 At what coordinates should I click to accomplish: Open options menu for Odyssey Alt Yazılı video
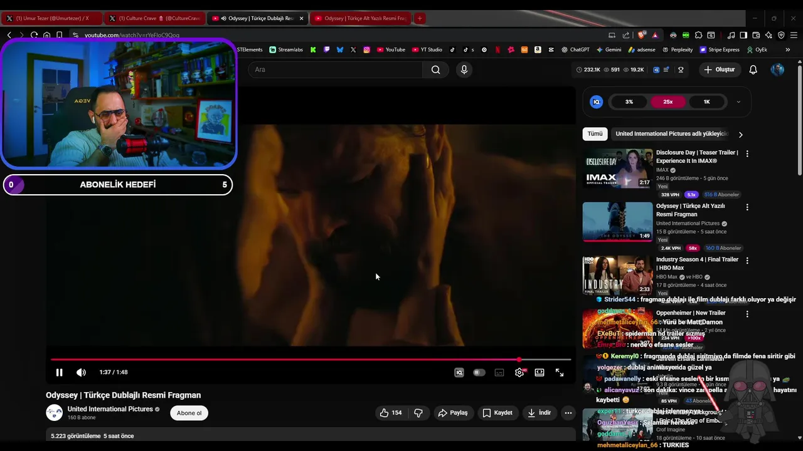(x=747, y=207)
